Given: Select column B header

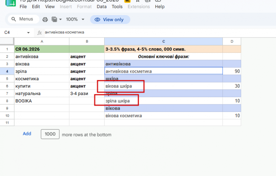Looking at the screenshot, I should click(x=87, y=41).
